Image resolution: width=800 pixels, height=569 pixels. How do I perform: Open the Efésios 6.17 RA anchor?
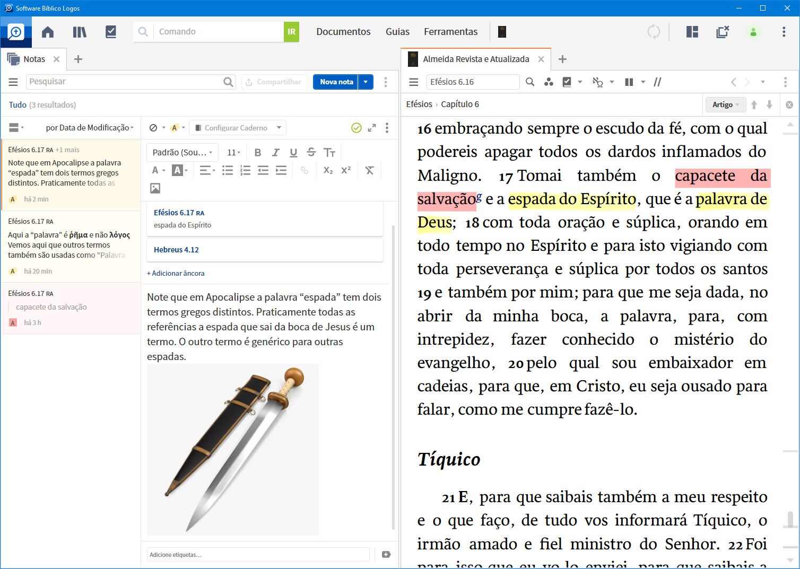click(x=265, y=218)
